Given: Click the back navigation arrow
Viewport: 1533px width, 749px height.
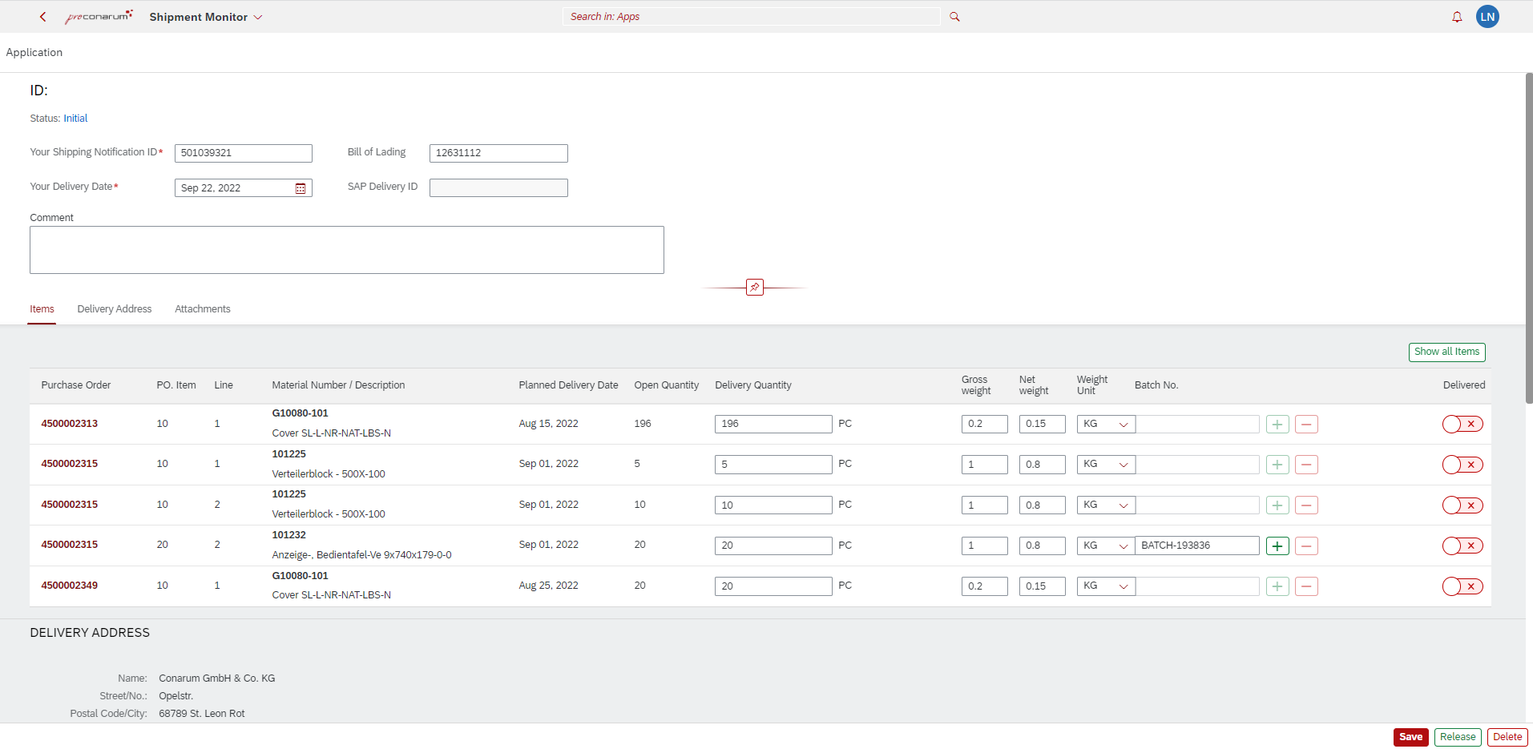Looking at the screenshot, I should point(43,17).
